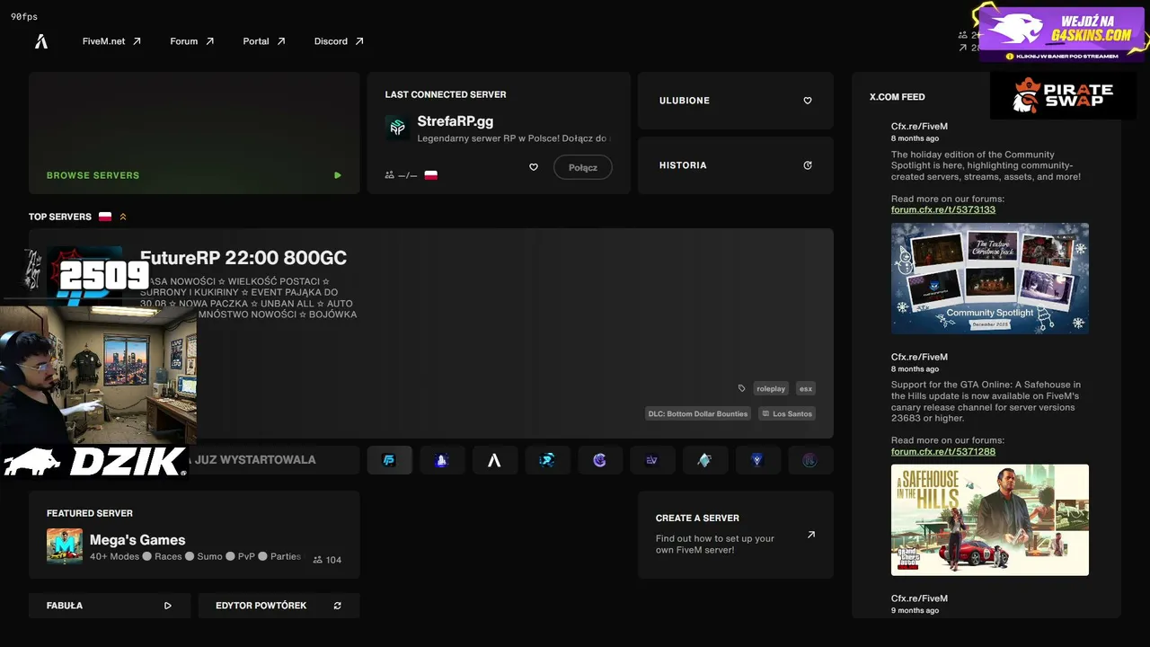Image resolution: width=1150 pixels, height=647 pixels.
Task: Click the X.COM FEED heading
Action: point(897,97)
